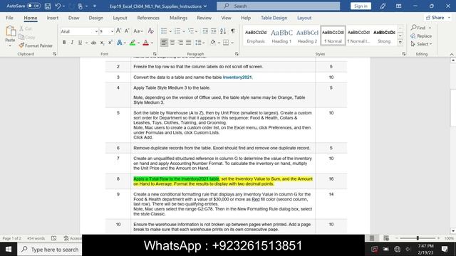The height and width of the screenshot is (256, 456).
Task: Center align the paragraph
Action: tap(172, 43)
